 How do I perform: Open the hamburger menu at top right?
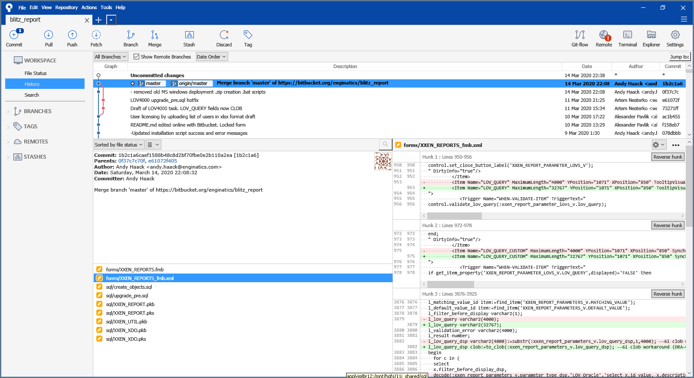click(684, 19)
